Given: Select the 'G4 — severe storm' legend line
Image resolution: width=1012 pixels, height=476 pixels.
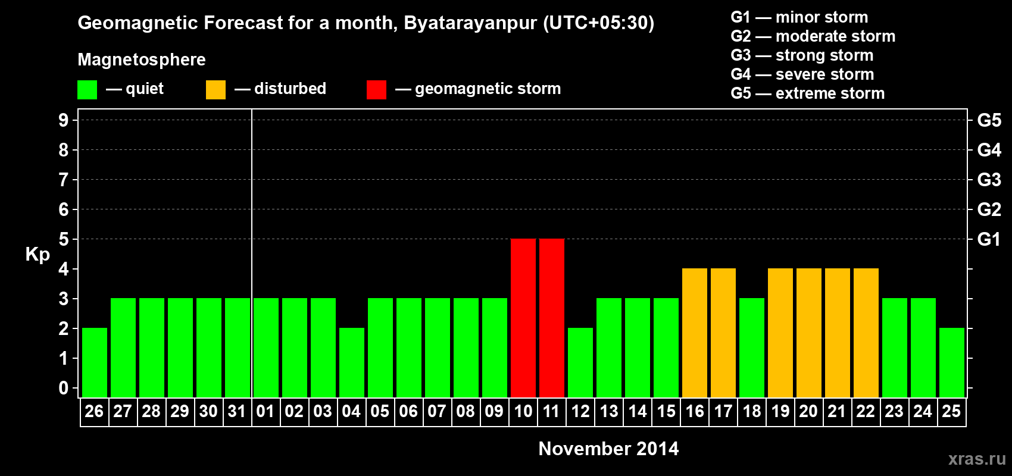Looking at the screenshot, I should pyautogui.click(x=802, y=74).
